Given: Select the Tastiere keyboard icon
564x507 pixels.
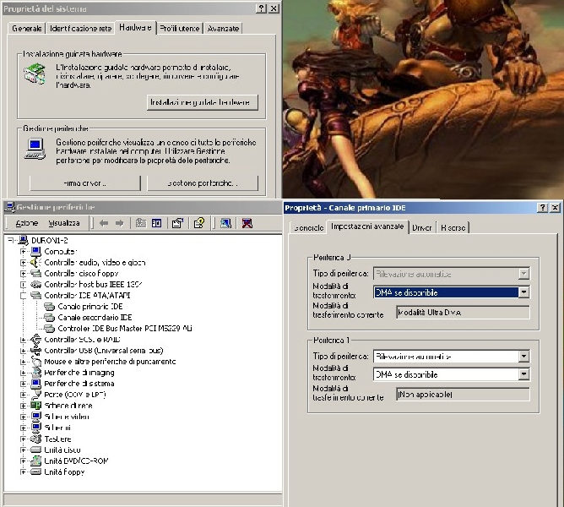Looking at the screenshot, I should (x=36, y=439).
